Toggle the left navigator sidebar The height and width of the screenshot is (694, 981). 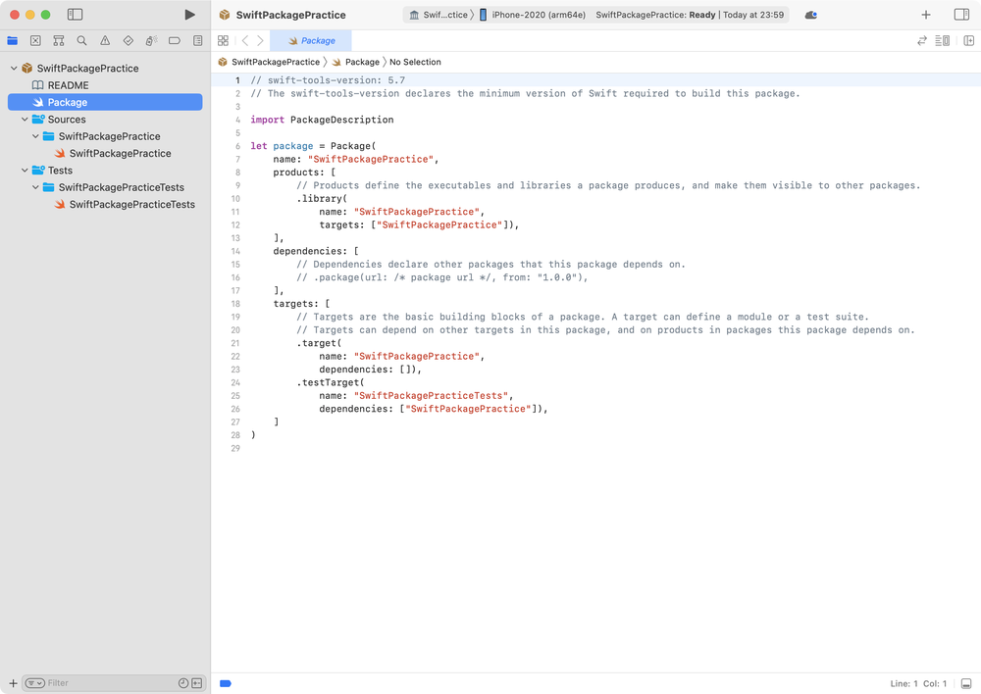pos(76,15)
